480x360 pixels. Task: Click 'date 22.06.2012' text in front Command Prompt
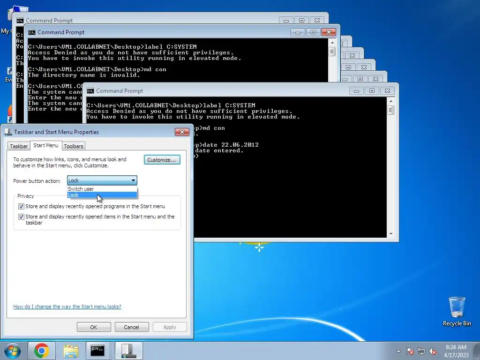tap(231, 145)
